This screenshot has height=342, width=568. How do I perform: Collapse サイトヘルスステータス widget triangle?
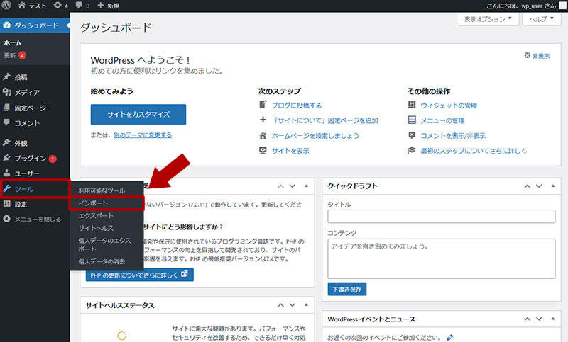(x=306, y=305)
